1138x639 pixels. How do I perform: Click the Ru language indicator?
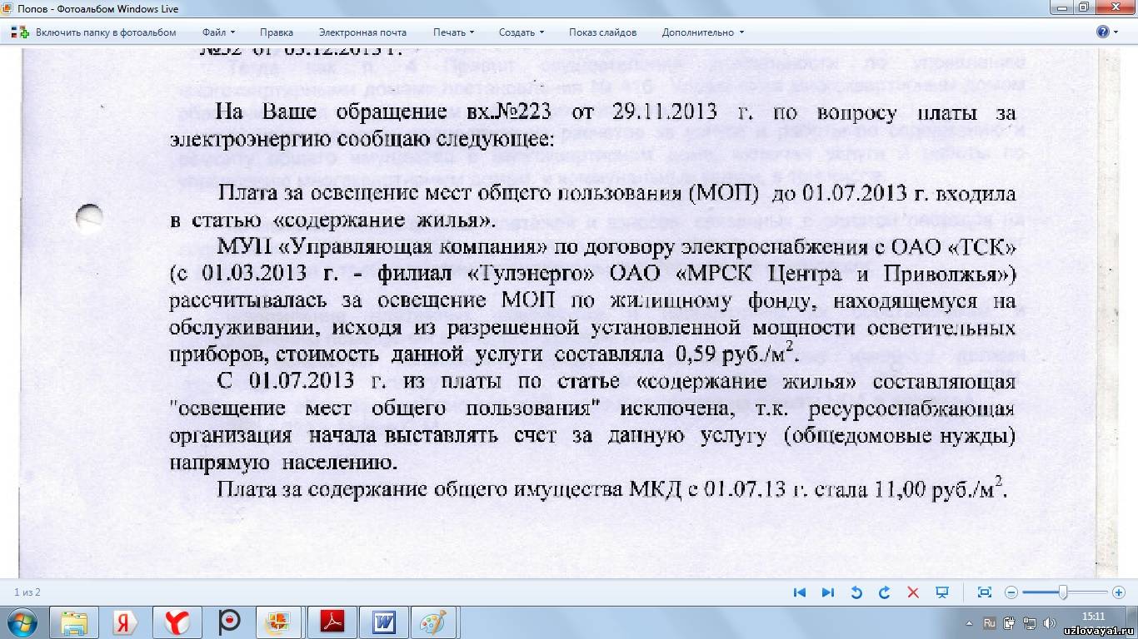[990, 622]
